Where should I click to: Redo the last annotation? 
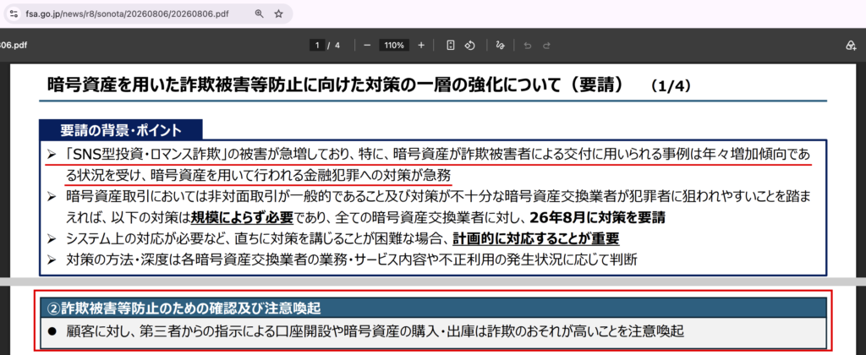click(546, 46)
